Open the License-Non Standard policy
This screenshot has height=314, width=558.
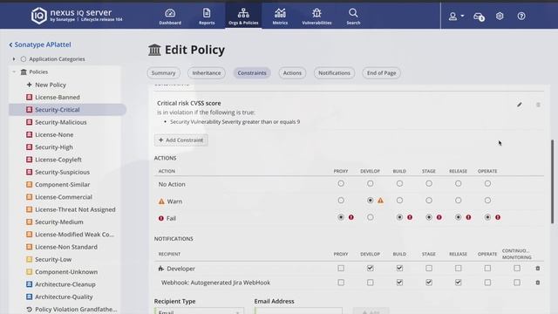66,247
